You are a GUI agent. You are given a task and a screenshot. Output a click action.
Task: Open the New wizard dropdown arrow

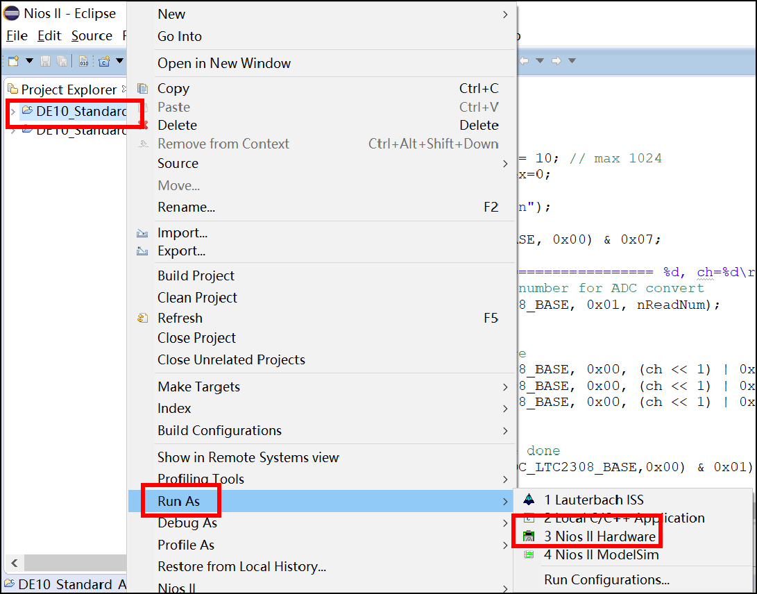(x=29, y=61)
